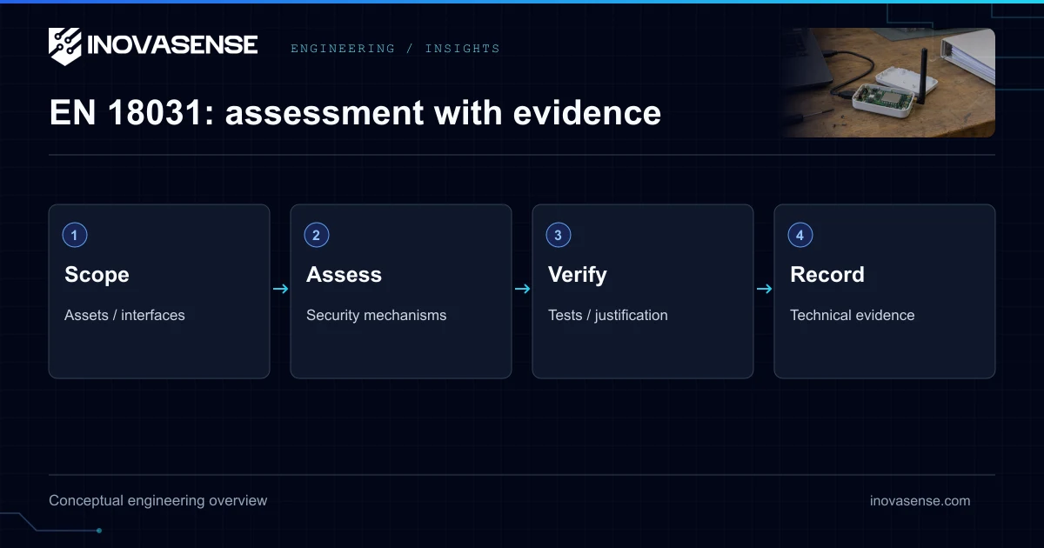Click the INOVASENSE brand name text

[x=172, y=45]
